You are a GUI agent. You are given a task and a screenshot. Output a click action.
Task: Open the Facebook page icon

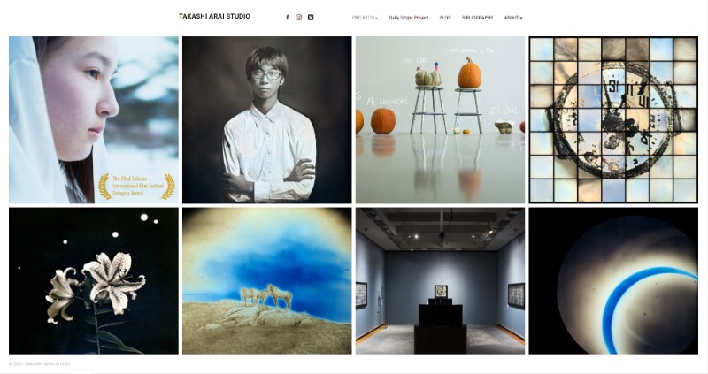coord(287,18)
